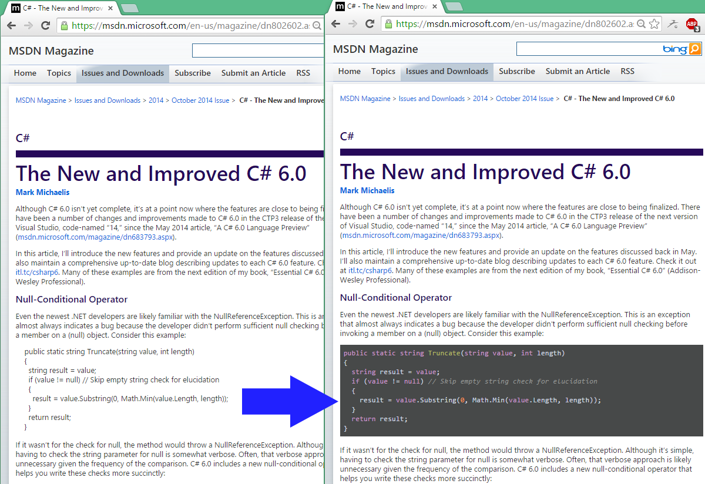The height and width of the screenshot is (484, 705).
Task: Click the green lock icon in right window
Action: coord(388,24)
